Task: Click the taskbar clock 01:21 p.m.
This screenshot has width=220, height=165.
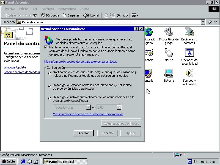Action: [x=208, y=162]
